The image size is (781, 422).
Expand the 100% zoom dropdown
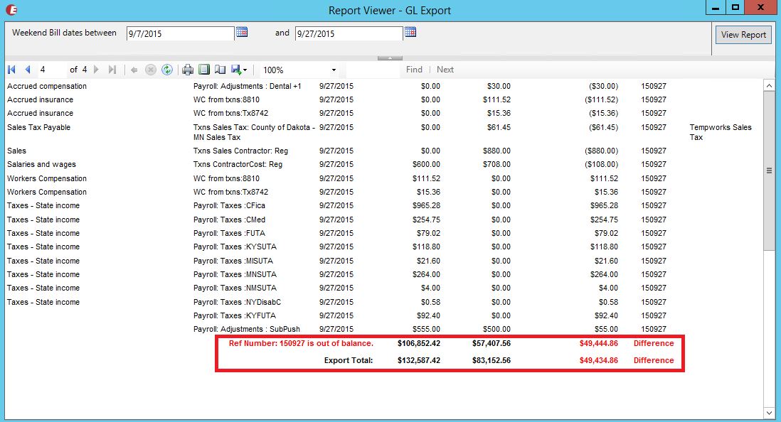[x=334, y=70]
